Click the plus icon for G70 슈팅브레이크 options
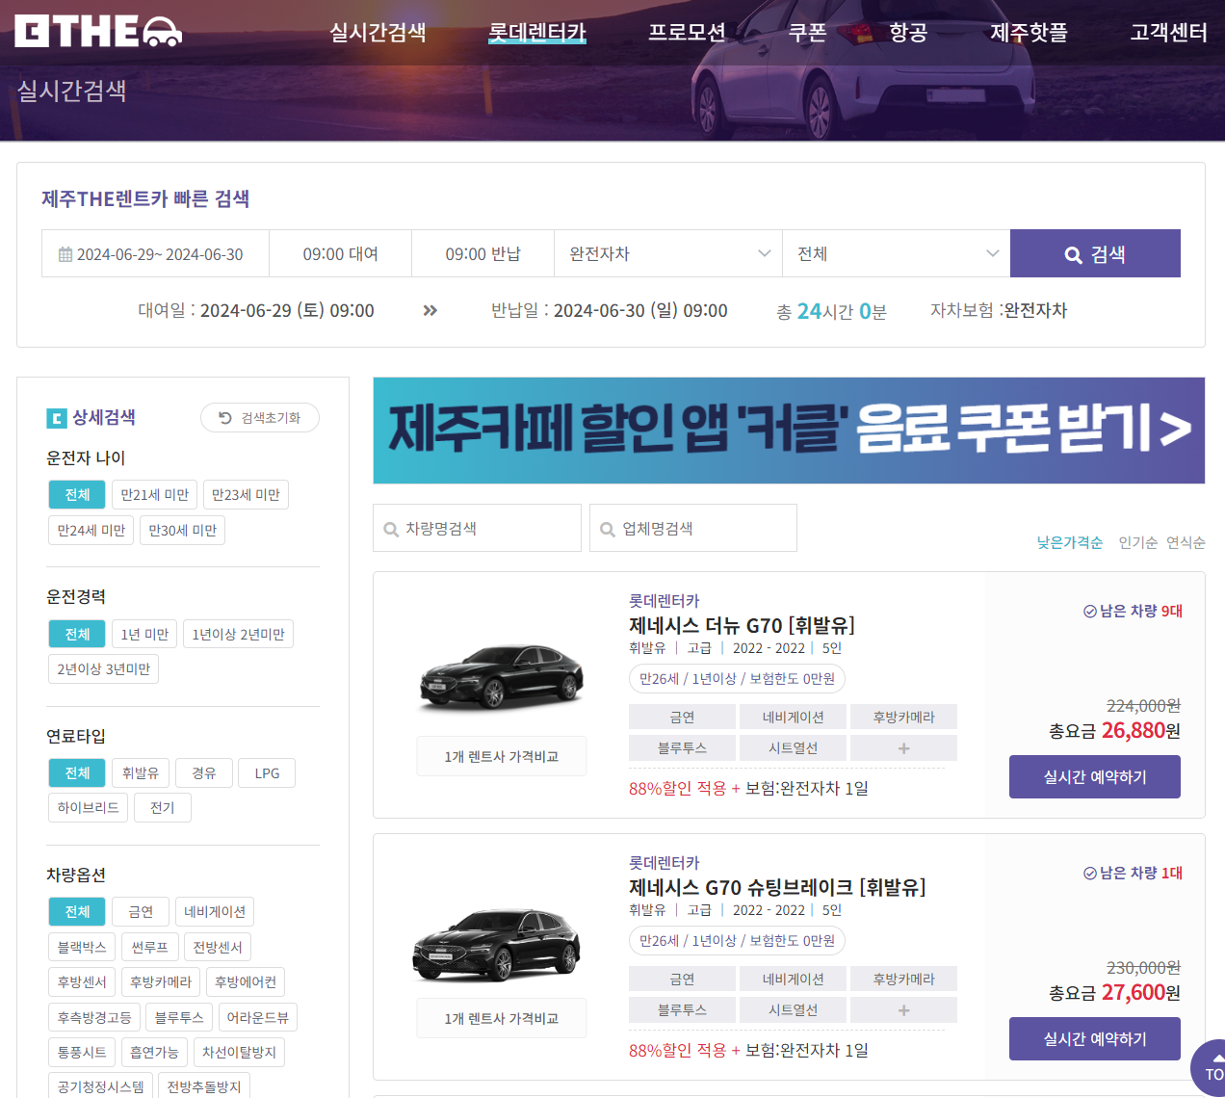Image resolution: width=1225 pixels, height=1098 pixels. pos(903,1010)
